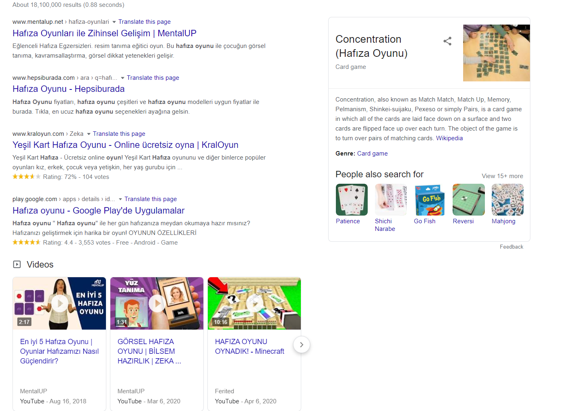This screenshot has width=561, height=411.
Task: Open 'Hafıza Oyunları ile Zihinsel Gelişim | MentalUP' result
Action: [104, 33]
